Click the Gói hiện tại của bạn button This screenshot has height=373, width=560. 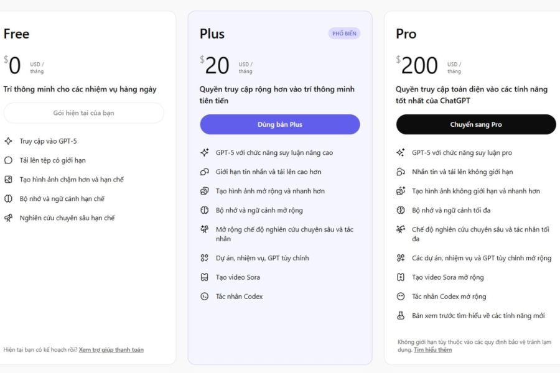pos(83,113)
